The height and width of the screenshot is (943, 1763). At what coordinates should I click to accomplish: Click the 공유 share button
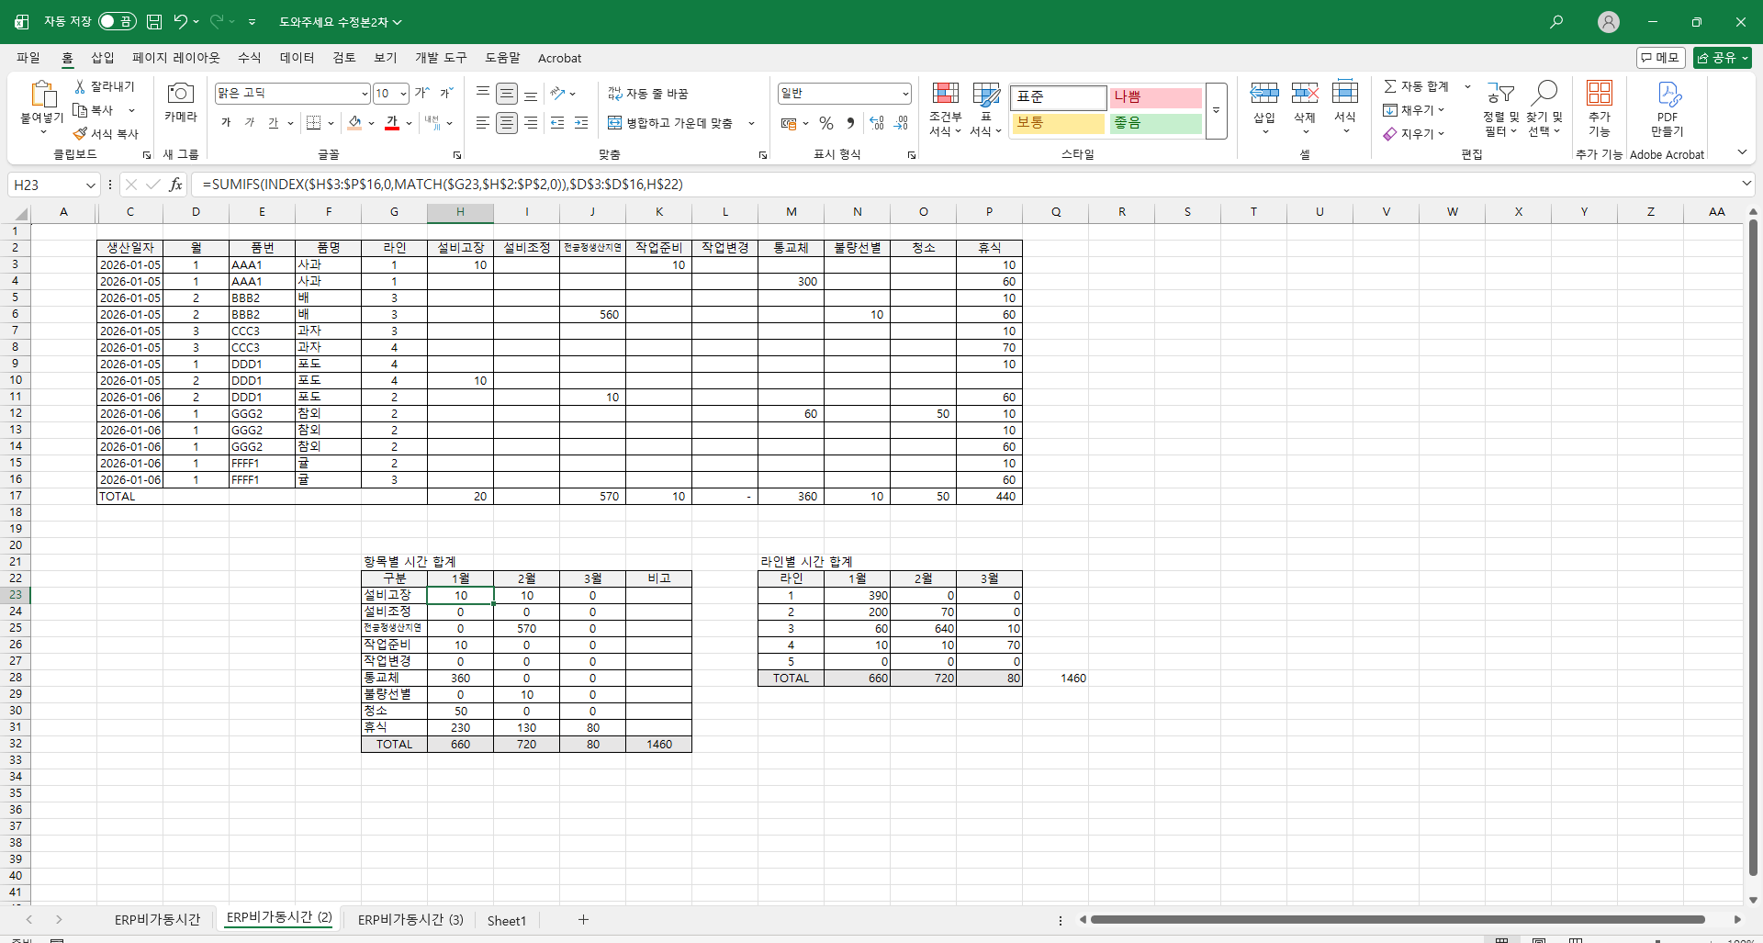coord(1722,58)
